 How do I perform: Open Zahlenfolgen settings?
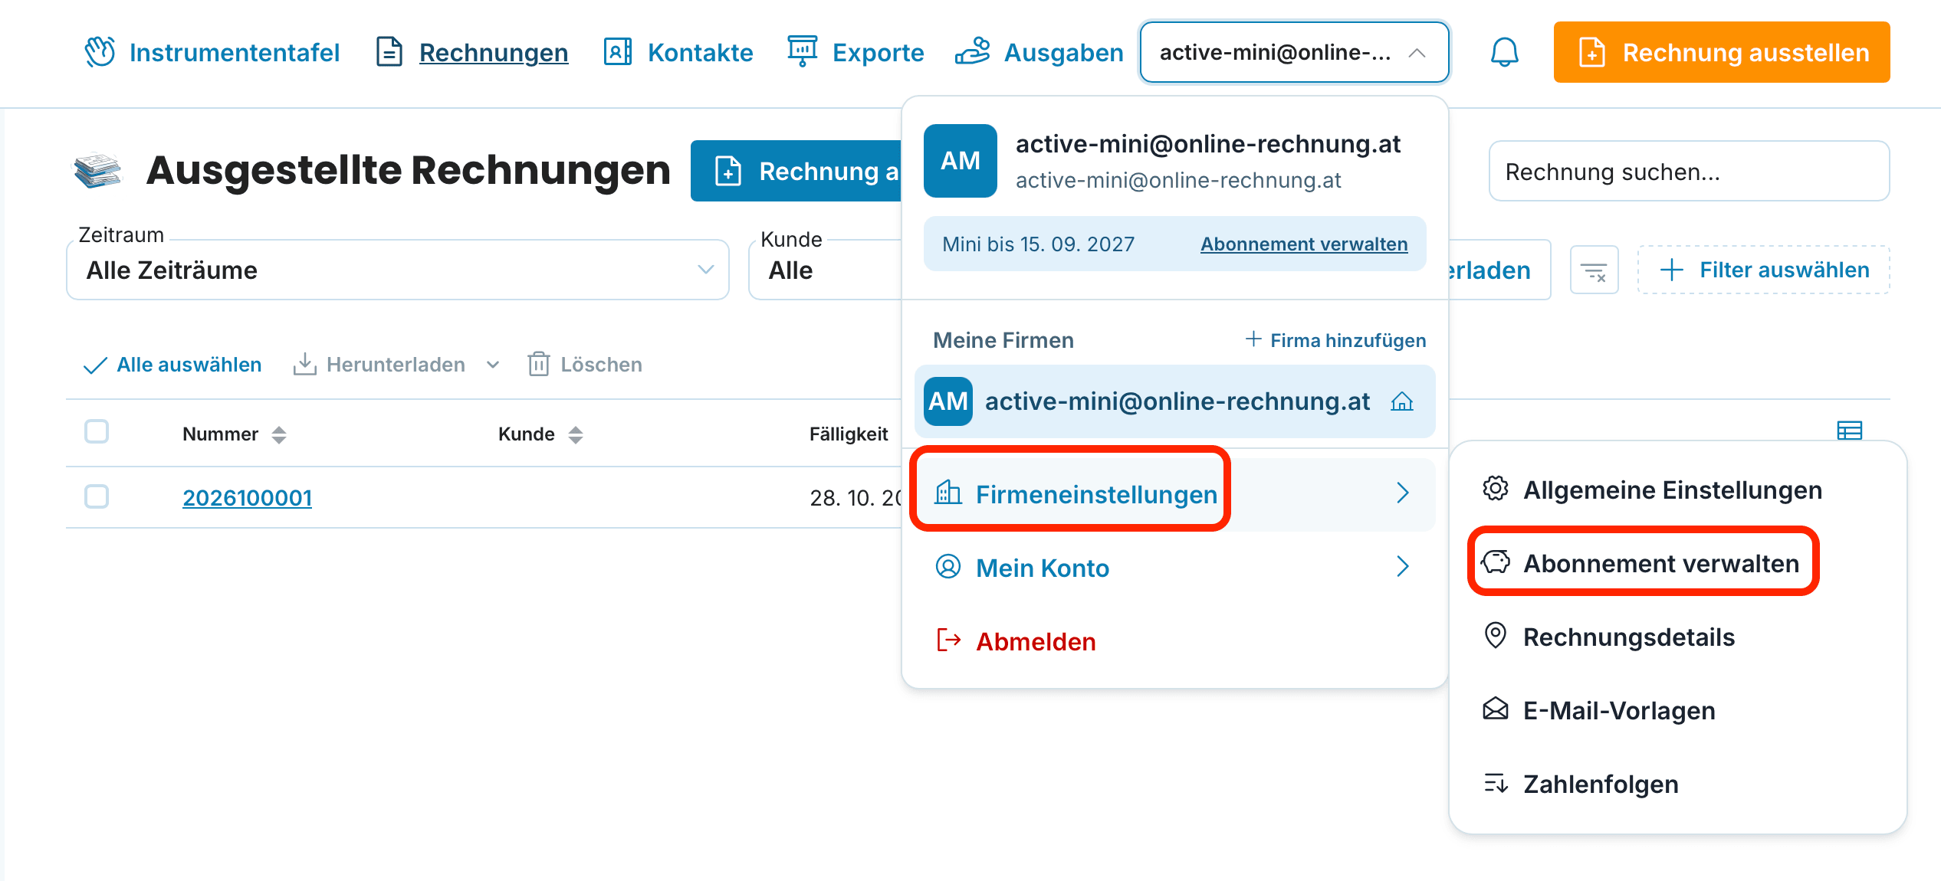pos(1581,784)
